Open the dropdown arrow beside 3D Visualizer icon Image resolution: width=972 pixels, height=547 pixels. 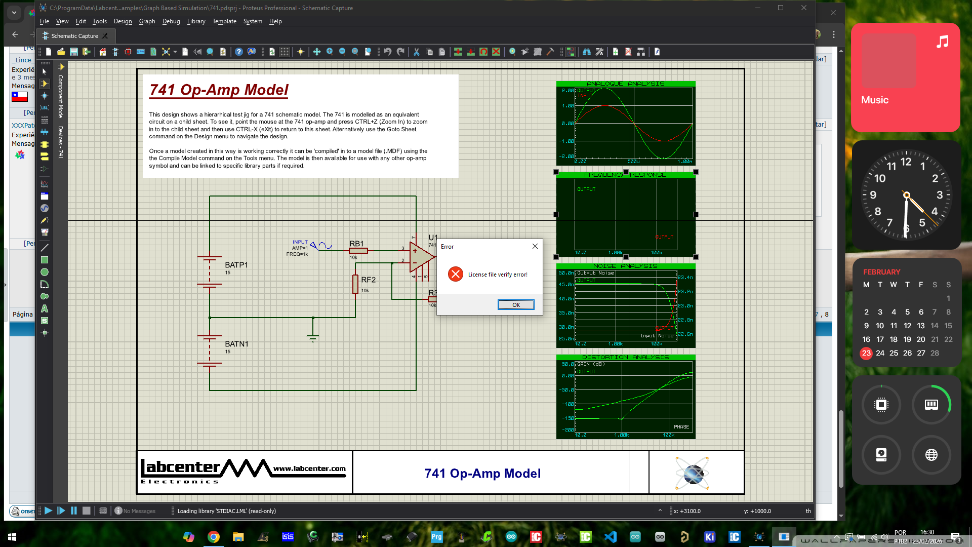pos(175,52)
